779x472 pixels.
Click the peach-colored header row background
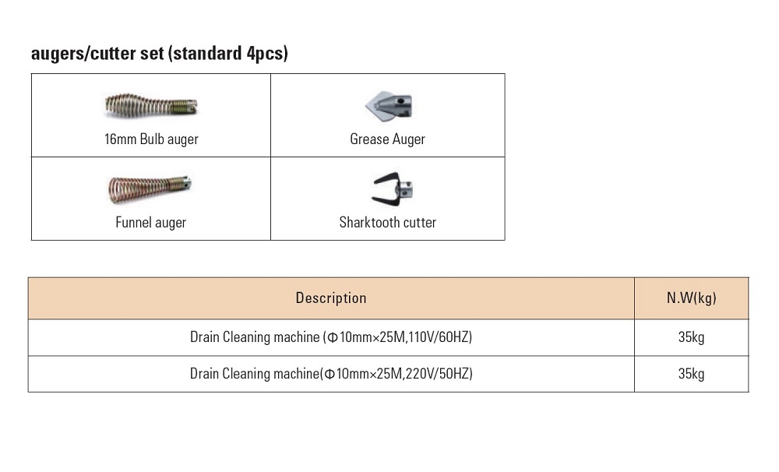click(x=389, y=298)
